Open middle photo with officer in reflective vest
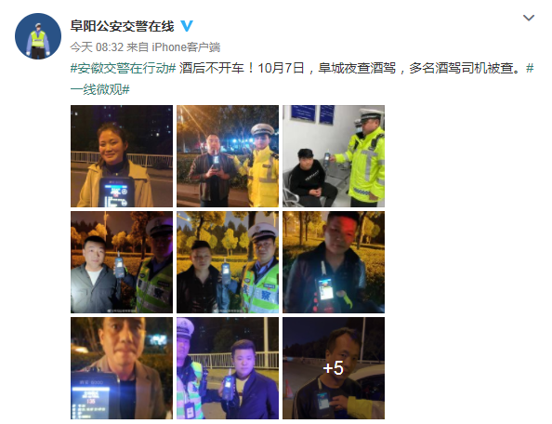 click(x=228, y=262)
